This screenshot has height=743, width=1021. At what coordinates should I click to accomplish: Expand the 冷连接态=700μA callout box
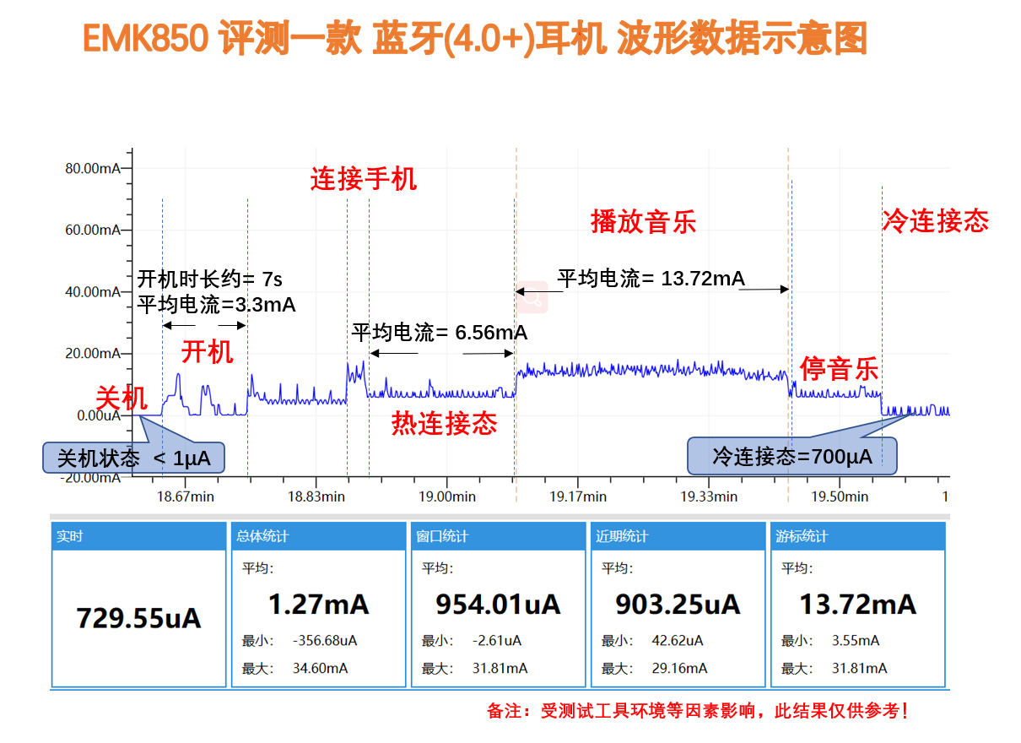793,456
